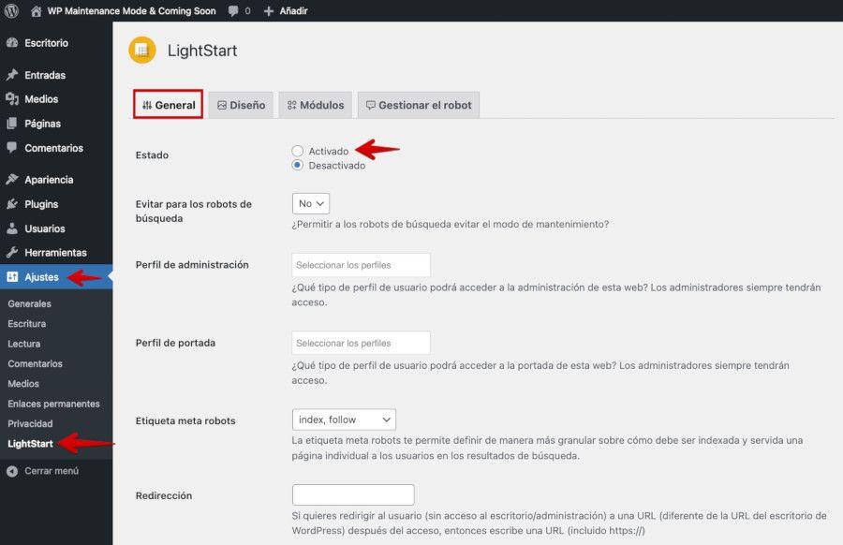The height and width of the screenshot is (545, 843).
Task: Open Comentarios under Ajustes submenu
Action: [35, 364]
